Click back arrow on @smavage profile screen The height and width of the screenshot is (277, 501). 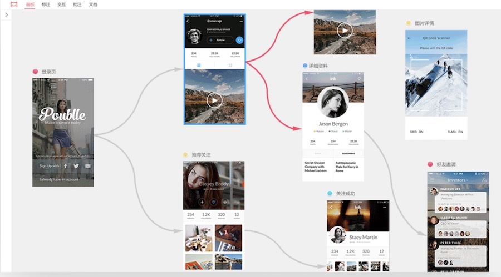[188, 21]
